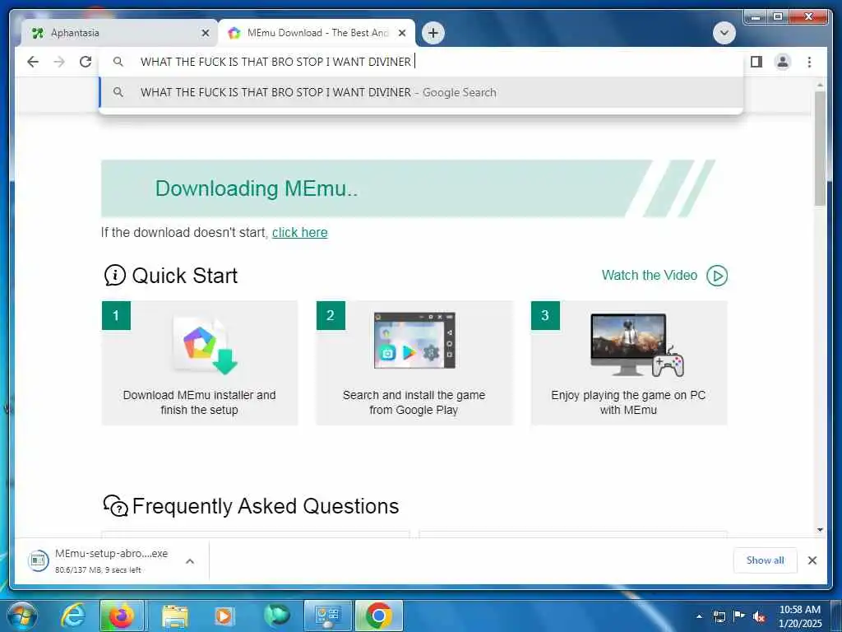
Task: Select the MEmu Download tab
Action: click(317, 33)
